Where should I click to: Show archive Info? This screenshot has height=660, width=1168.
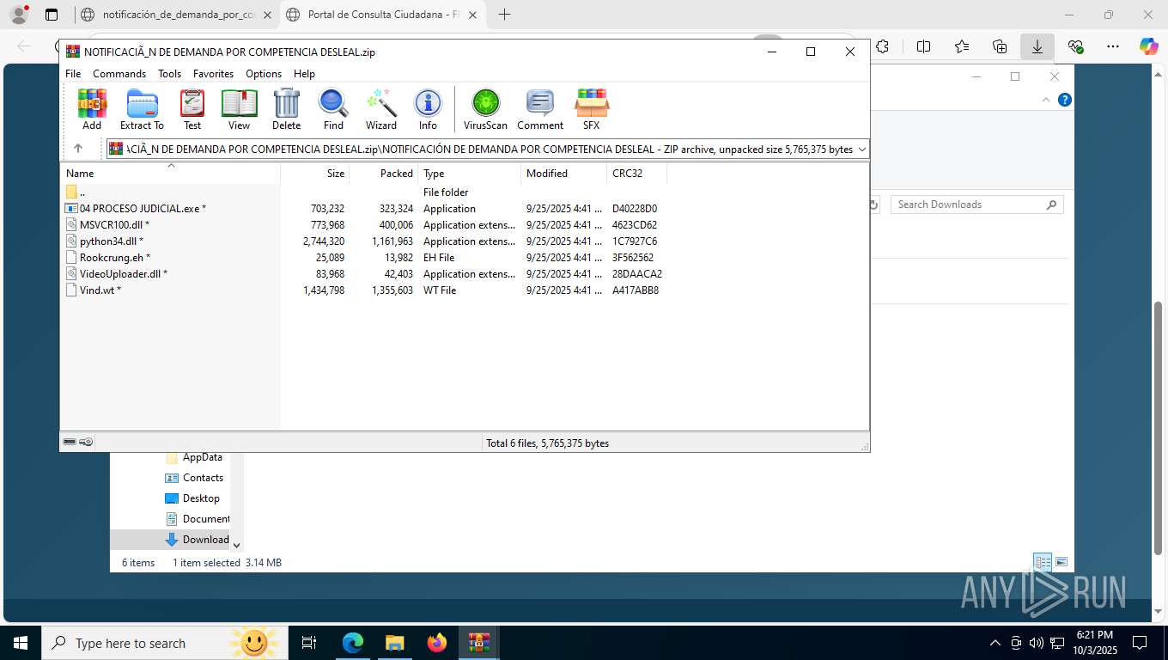click(x=428, y=110)
